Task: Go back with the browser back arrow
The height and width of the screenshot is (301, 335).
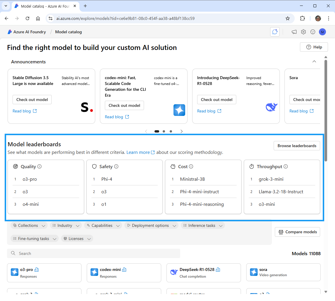Action: click(6, 18)
